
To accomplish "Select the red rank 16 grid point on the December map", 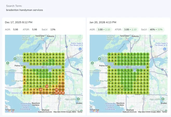I will (x=63, y=93).
